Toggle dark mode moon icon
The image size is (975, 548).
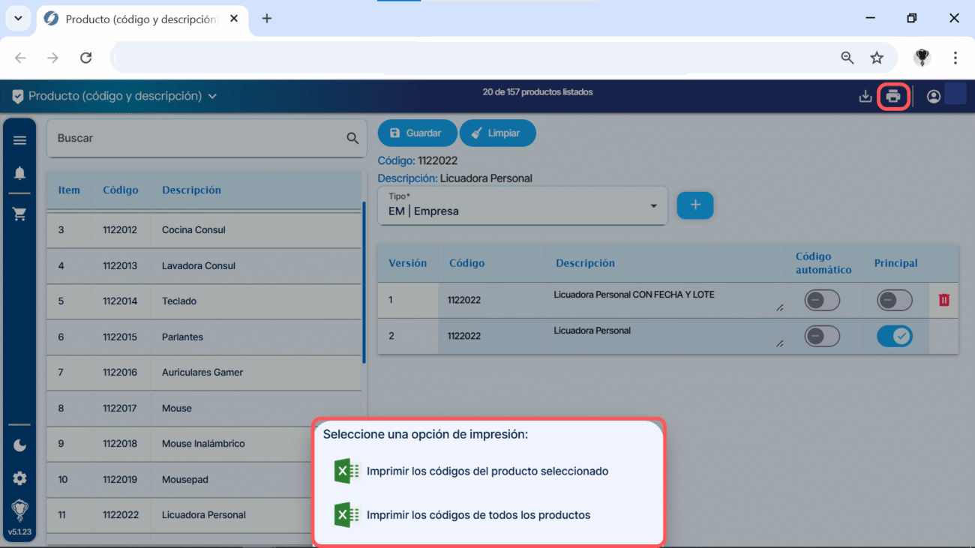(19, 445)
